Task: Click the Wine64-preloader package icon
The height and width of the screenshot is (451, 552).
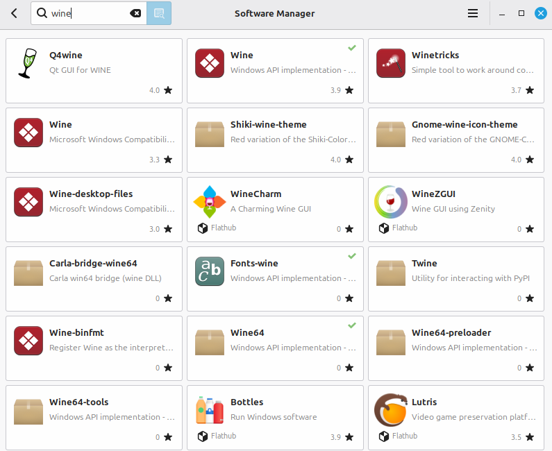Action: click(391, 342)
